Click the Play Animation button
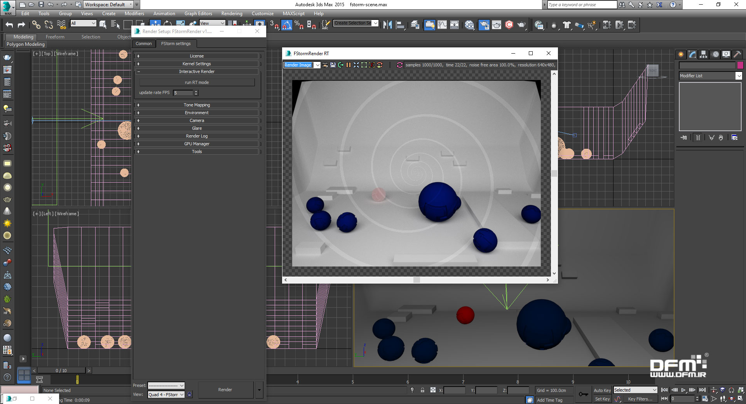The width and height of the screenshot is (746, 404). click(x=683, y=390)
